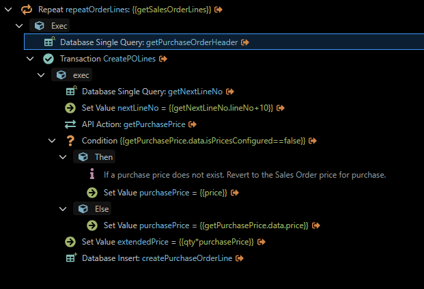Screen dimensions: 424x289
Task: Select the purchase price comment text
Action: tap(244, 175)
